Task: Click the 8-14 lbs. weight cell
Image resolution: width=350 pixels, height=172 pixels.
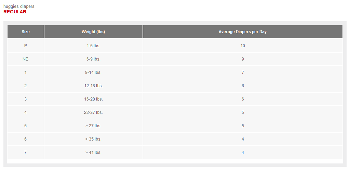Action: (x=93, y=72)
